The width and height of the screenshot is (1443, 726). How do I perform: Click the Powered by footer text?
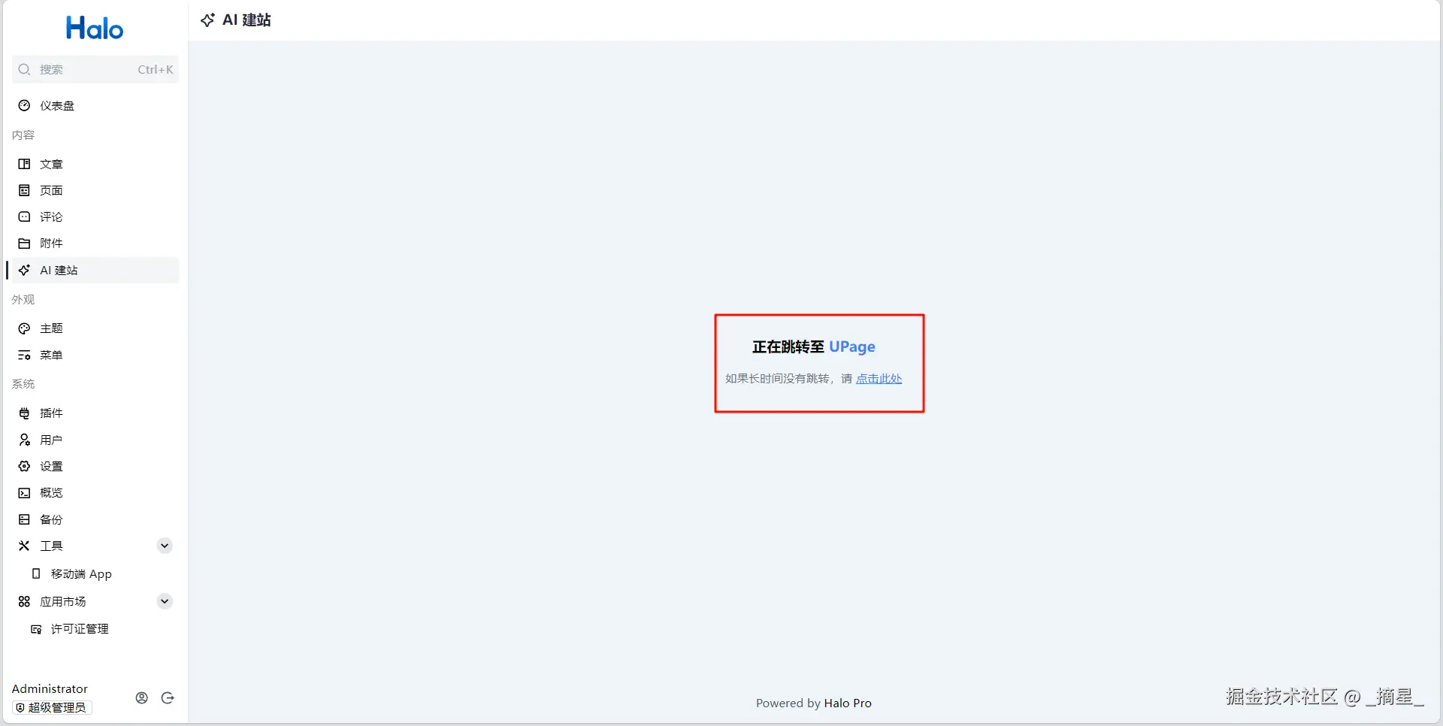(x=788, y=703)
